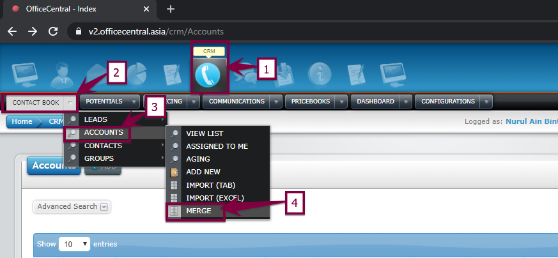558x258 pixels.
Task: Expand the COMMUNICATIONS dropdown arrow
Action: coord(275,102)
